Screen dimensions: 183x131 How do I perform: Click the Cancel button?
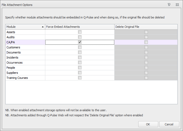pos(169,124)
